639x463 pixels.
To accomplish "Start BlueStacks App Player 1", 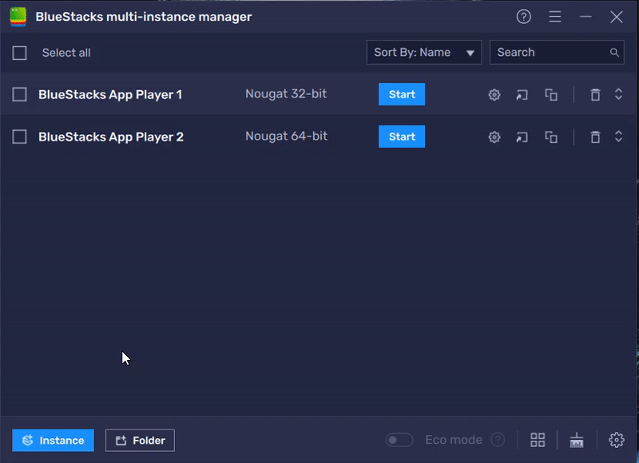I will point(401,94).
